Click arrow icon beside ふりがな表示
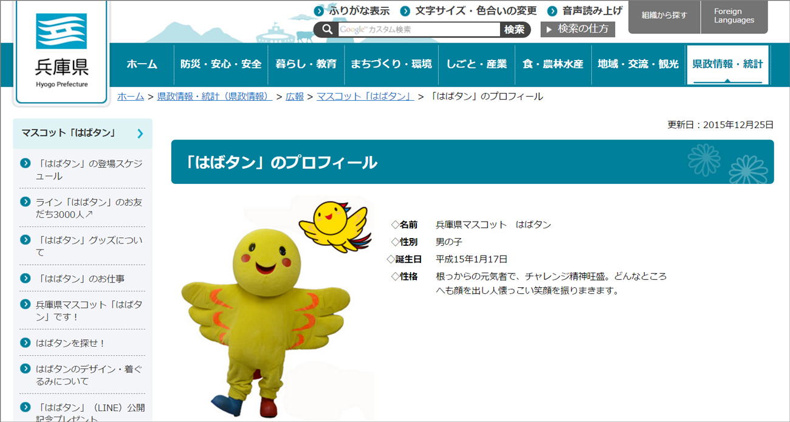 319,11
